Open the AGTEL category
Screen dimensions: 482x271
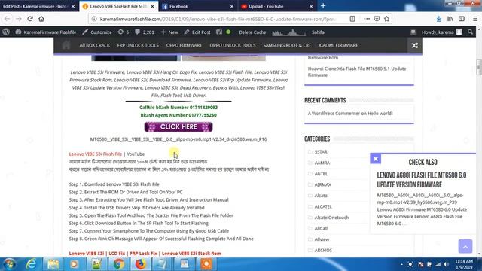(x=321, y=174)
